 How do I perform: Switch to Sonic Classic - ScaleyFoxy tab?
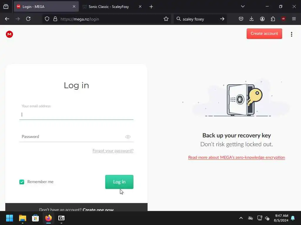(x=112, y=7)
